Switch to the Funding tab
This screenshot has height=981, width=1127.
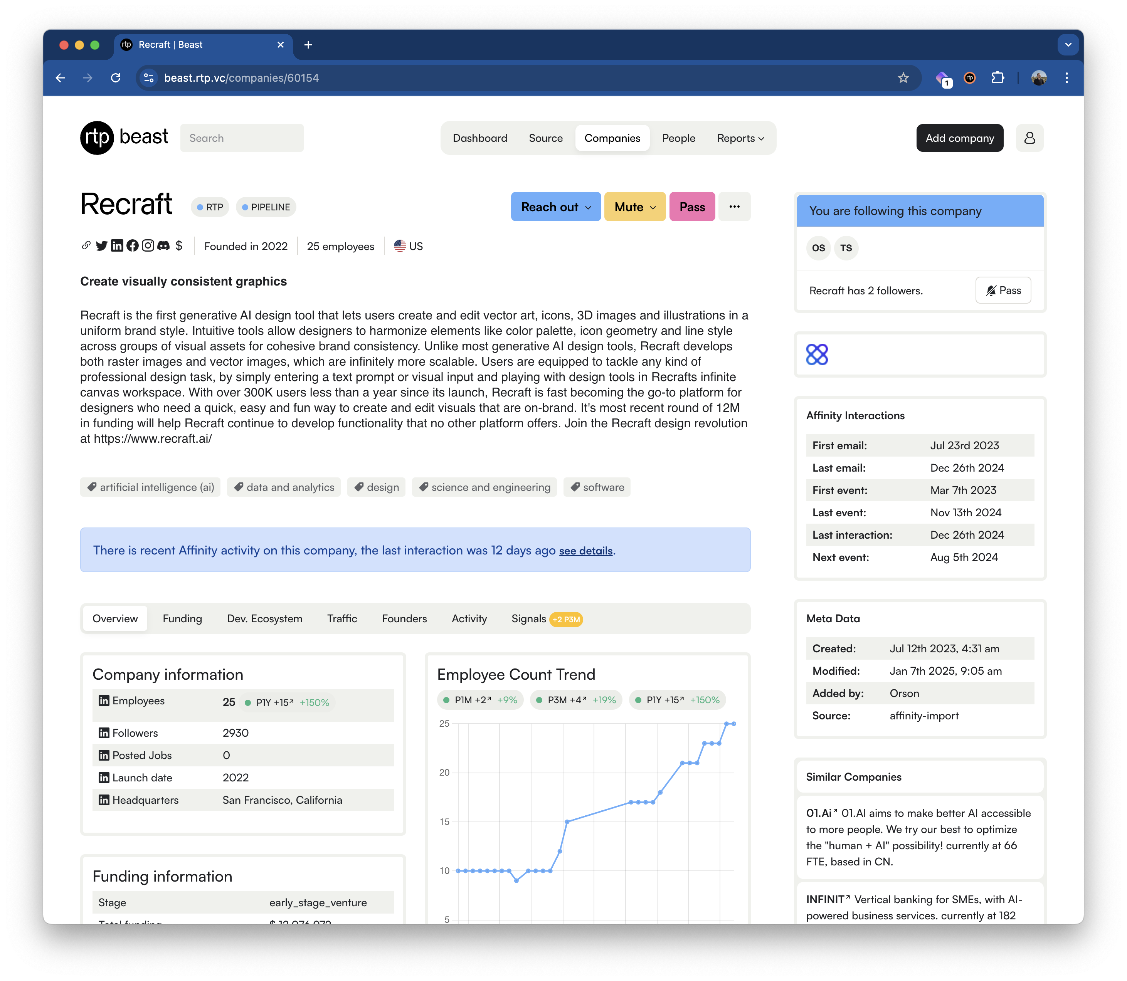point(182,618)
